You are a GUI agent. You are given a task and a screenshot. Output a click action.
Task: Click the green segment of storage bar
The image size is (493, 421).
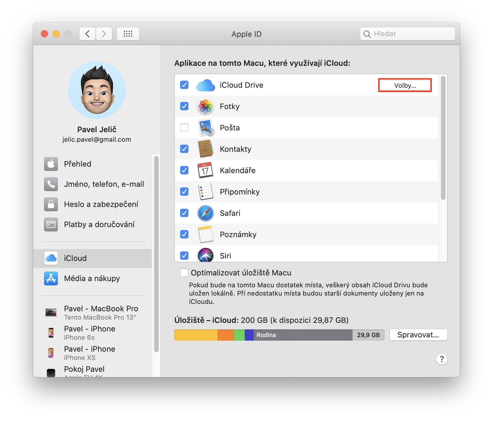(239, 335)
